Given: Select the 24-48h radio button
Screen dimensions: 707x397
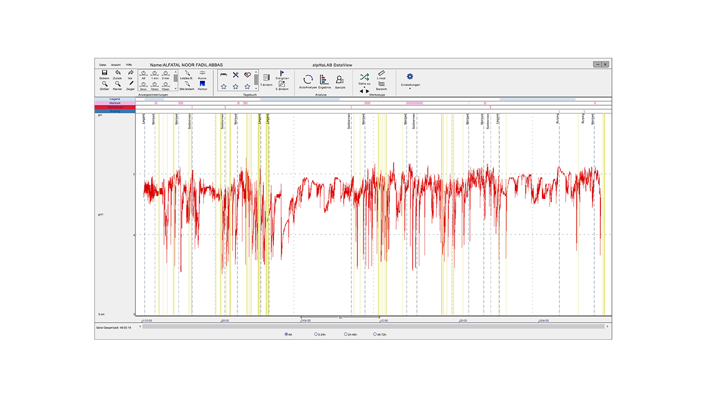Looking at the screenshot, I should tap(346, 334).
